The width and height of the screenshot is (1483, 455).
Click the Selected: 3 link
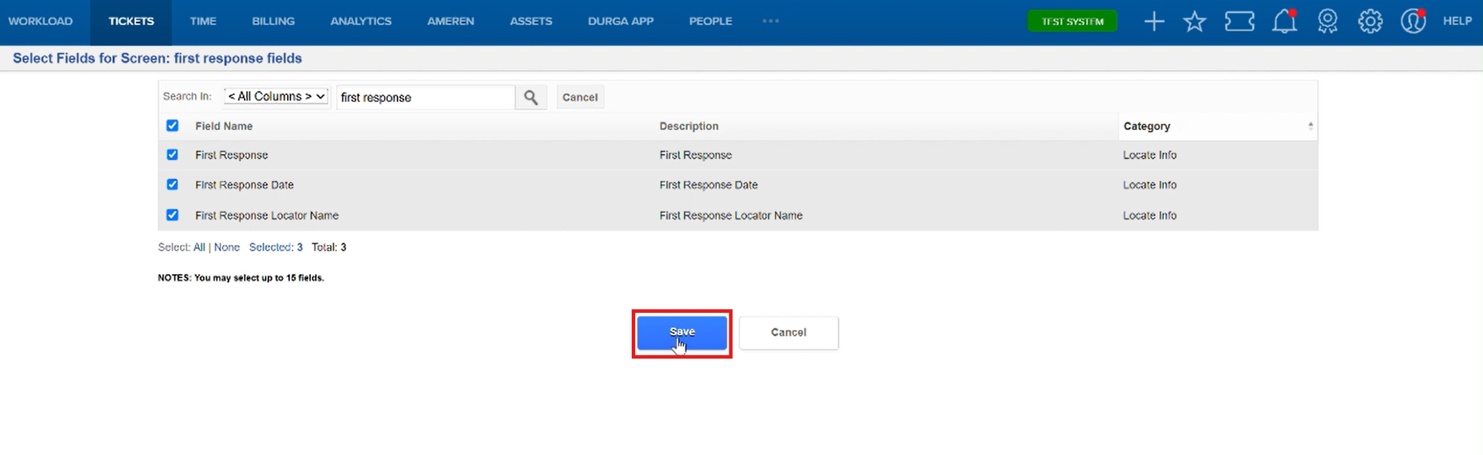276,247
